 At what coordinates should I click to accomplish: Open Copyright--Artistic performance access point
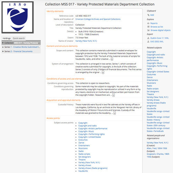[x=93, y=129]
